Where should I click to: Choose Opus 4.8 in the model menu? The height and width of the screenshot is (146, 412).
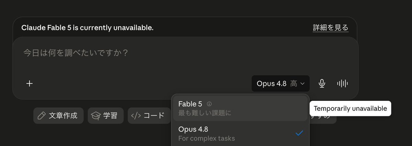pyautogui.click(x=240, y=133)
